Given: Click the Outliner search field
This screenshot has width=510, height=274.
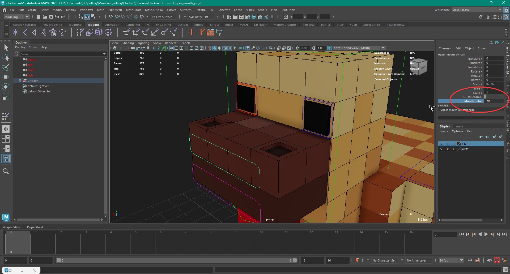Looking at the screenshot, I should 61,54.
